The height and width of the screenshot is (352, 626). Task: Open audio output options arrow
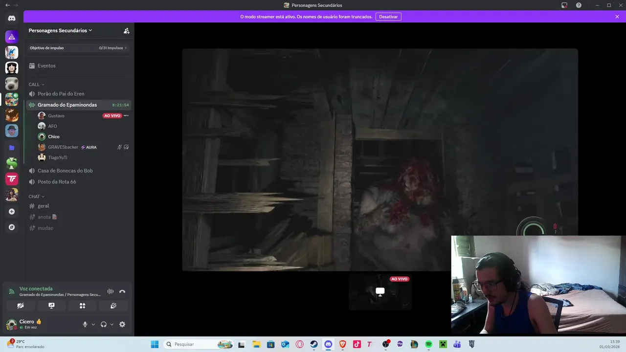[112, 324]
